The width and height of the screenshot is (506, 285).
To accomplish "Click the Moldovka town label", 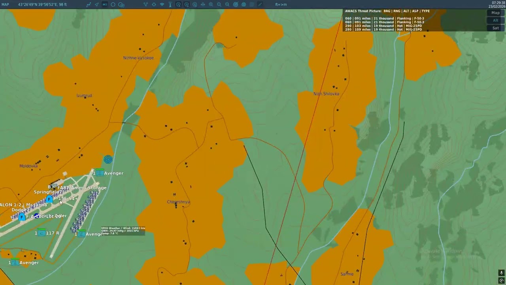I will [x=28, y=166].
